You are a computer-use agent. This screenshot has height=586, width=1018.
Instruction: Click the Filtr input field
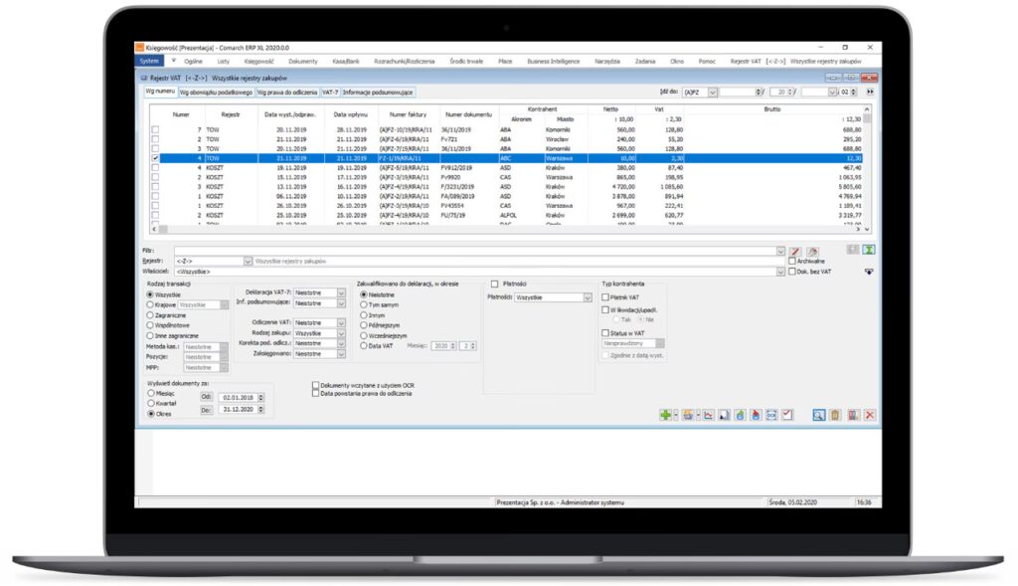[x=477, y=251]
